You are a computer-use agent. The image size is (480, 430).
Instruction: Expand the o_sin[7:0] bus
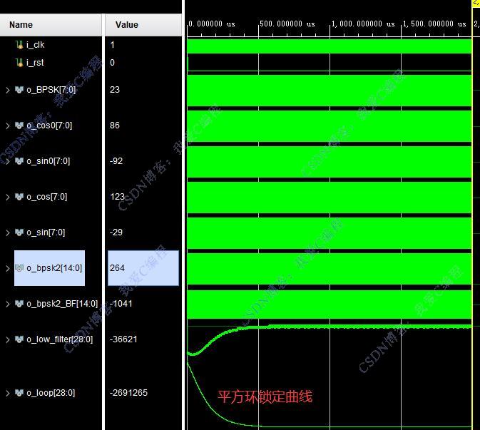tap(8, 232)
